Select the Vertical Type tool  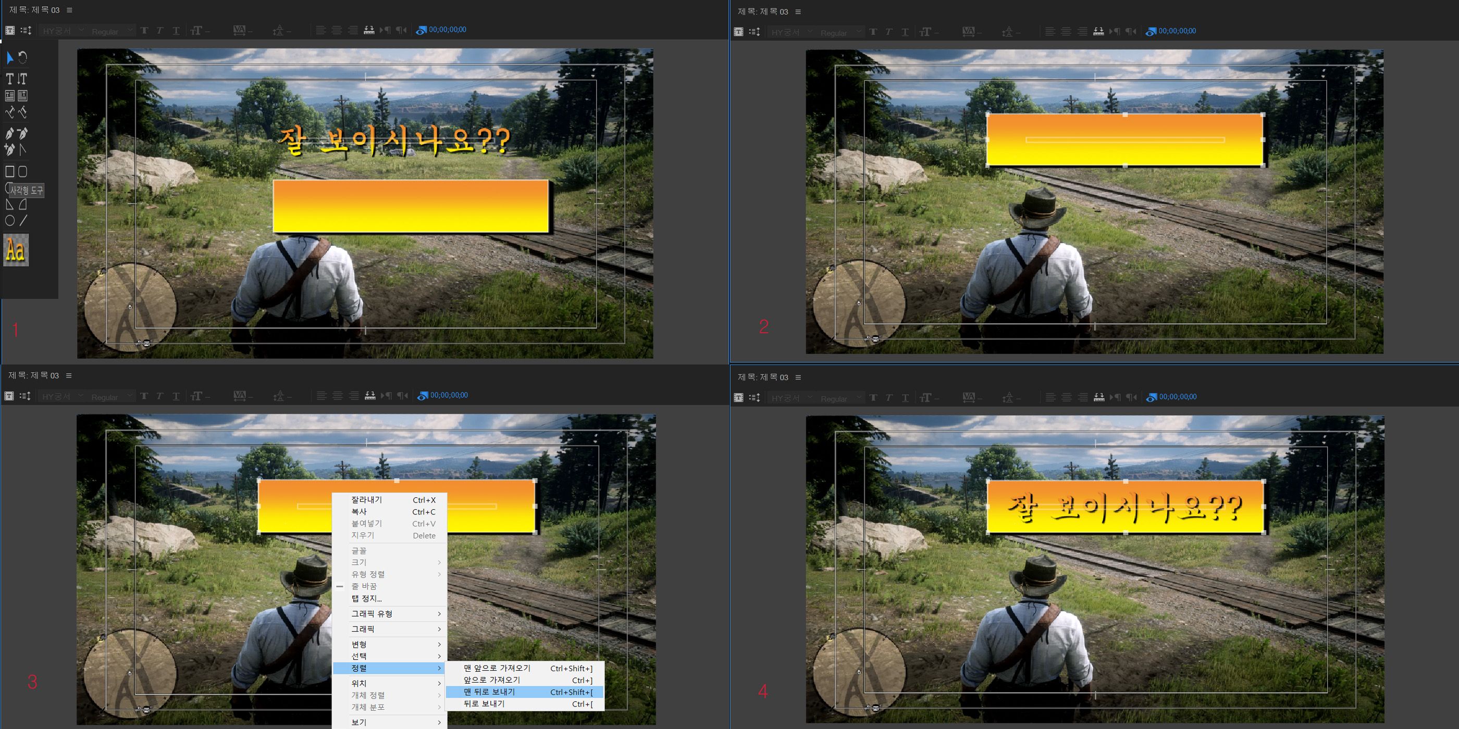[x=22, y=79]
